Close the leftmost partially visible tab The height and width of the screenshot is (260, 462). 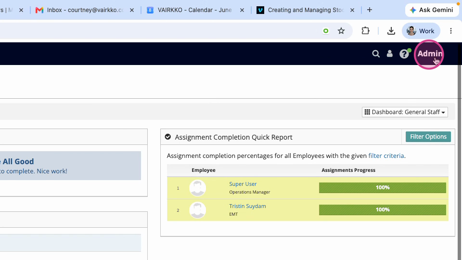point(21,10)
